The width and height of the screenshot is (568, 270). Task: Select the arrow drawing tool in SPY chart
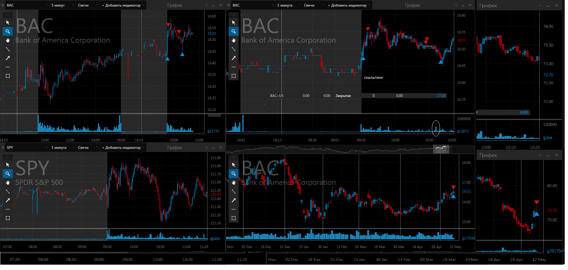pos(8,200)
